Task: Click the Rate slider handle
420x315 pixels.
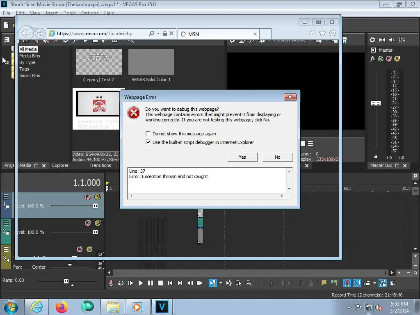Action: 66,281
